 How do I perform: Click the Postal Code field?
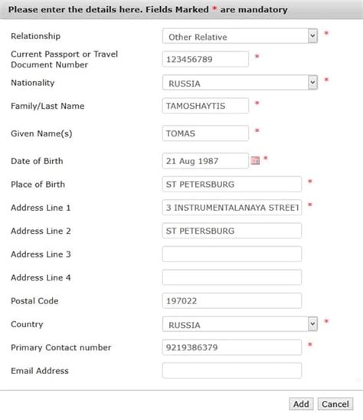[232, 300]
